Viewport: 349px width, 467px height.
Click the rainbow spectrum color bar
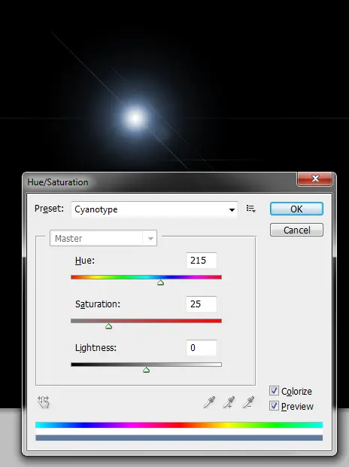pyautogui.click(x=179, y=425)
